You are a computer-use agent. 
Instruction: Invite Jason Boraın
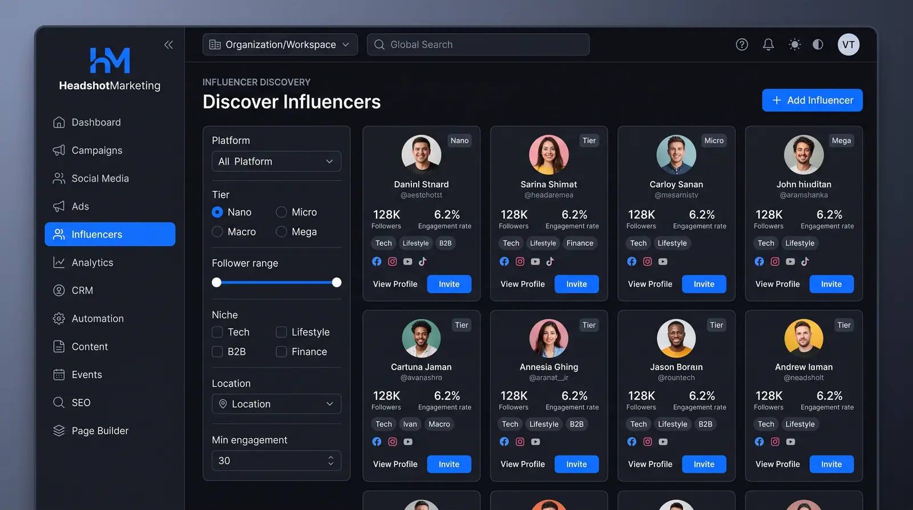[x=704, y=464]
